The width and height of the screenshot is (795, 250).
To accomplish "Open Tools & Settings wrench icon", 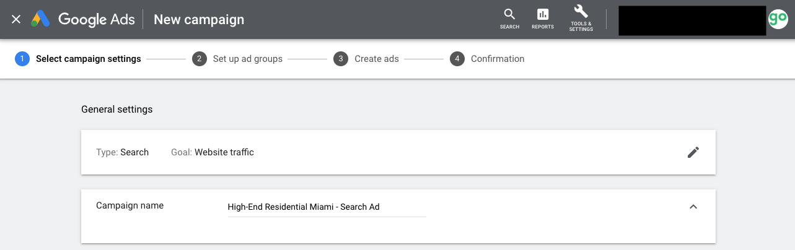I will pyautogui.click(x=581, y=19).
